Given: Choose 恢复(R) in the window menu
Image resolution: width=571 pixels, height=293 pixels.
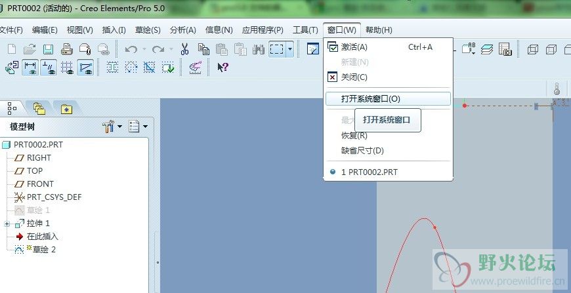Looking at the screenshot, I should coord(388,136).
